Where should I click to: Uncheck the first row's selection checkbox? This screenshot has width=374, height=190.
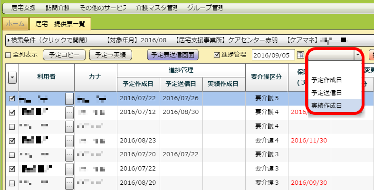coord(12,99)
